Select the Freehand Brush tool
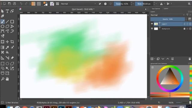The width and height of the screenshot is (192, 108). tap(2, 22)
